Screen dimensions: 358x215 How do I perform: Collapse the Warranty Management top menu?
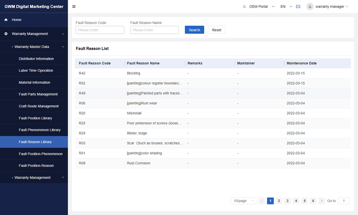[x=63, y=34]
